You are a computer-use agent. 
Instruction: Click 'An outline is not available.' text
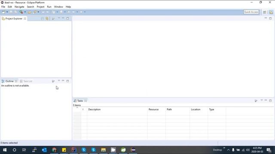[x=15, y=86]
